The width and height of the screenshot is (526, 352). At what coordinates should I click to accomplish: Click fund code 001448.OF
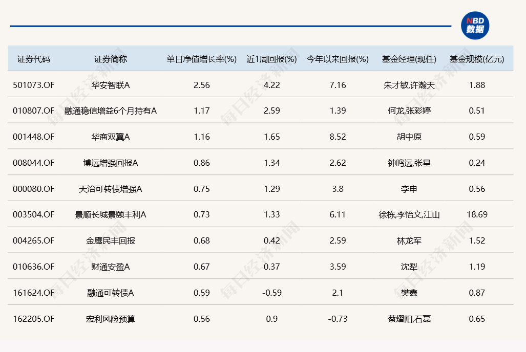(33, 137)
